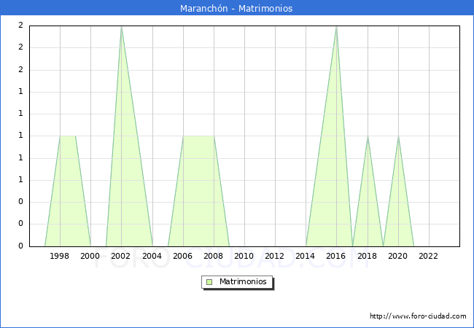Select the 2008 x-axis label

tap(213, 256)
